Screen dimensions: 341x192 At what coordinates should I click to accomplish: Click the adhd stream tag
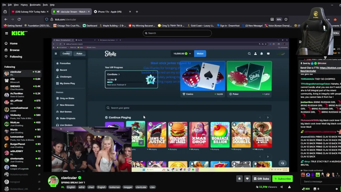[82, 187]
